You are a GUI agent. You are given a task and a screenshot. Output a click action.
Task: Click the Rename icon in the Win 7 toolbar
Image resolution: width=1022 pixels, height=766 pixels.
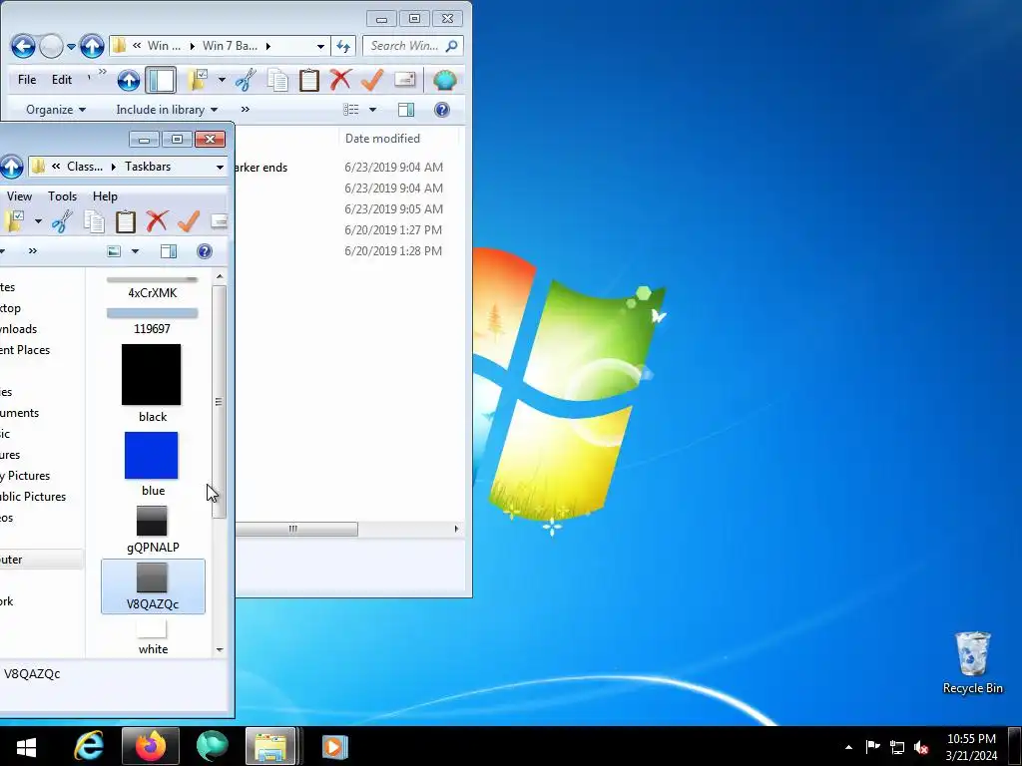(x=405, y=80)
